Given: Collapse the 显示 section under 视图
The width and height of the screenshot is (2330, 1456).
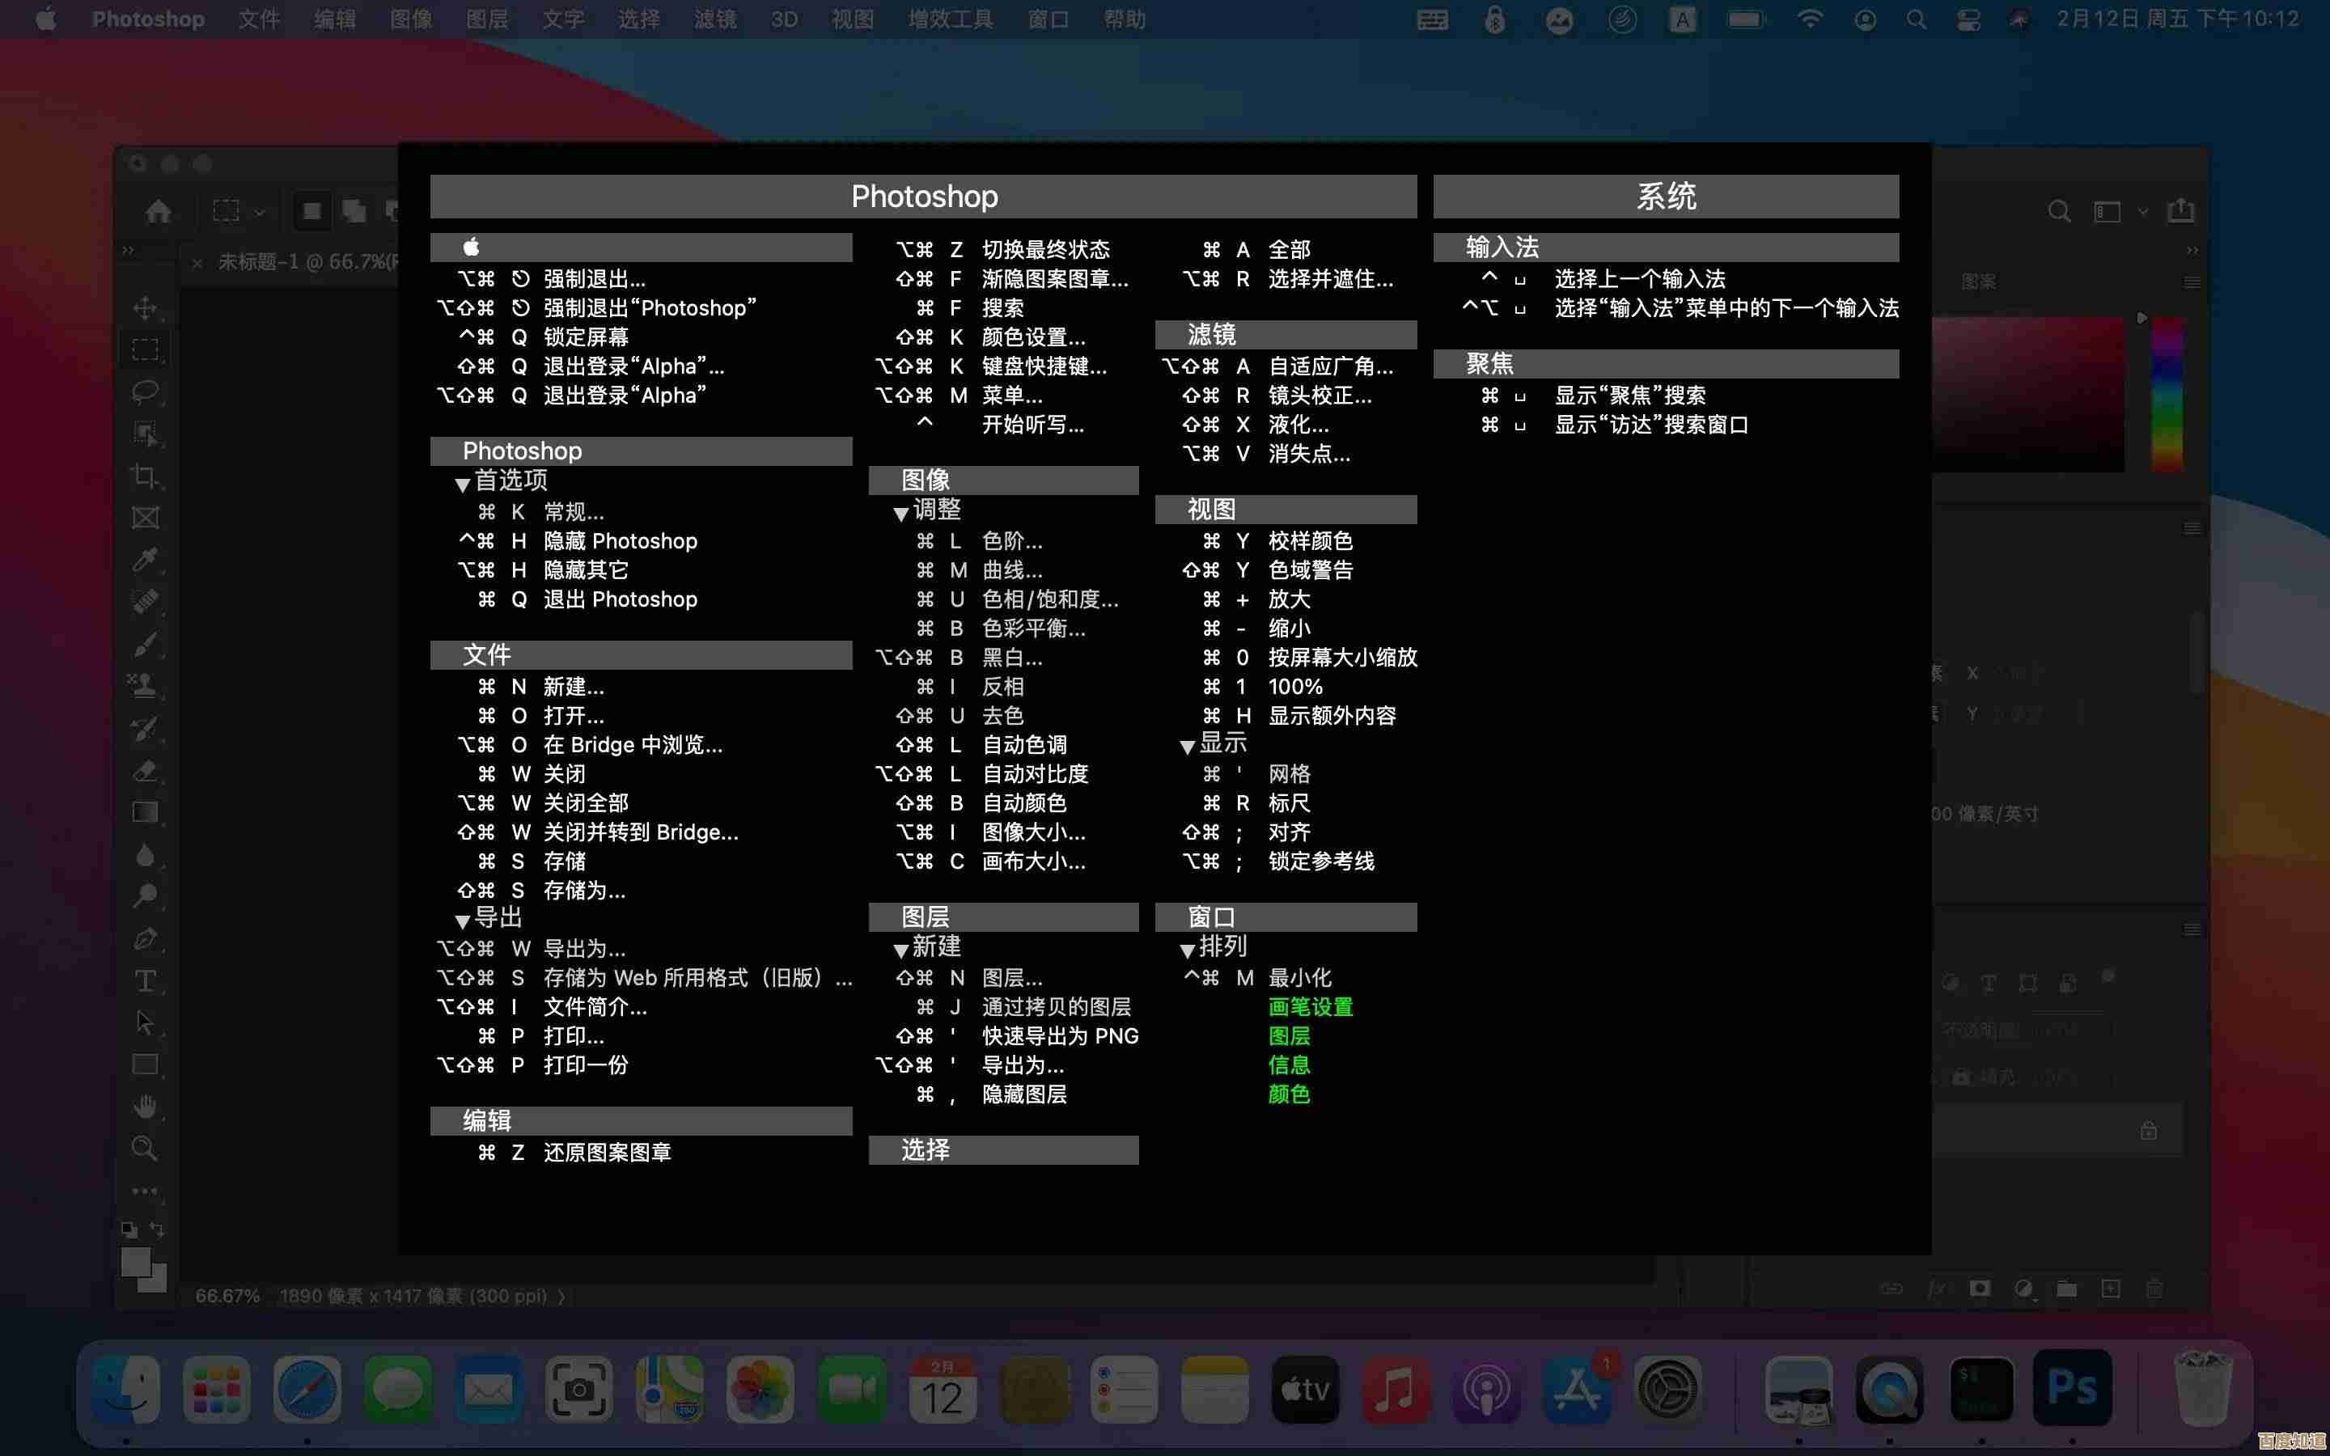Looking at the screenshot, I should [1187, 747].
